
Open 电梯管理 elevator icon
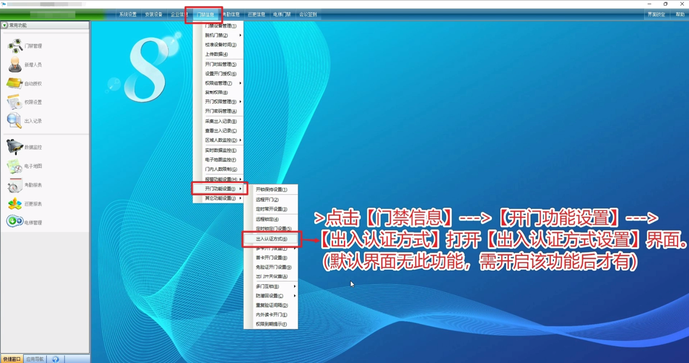15,222
